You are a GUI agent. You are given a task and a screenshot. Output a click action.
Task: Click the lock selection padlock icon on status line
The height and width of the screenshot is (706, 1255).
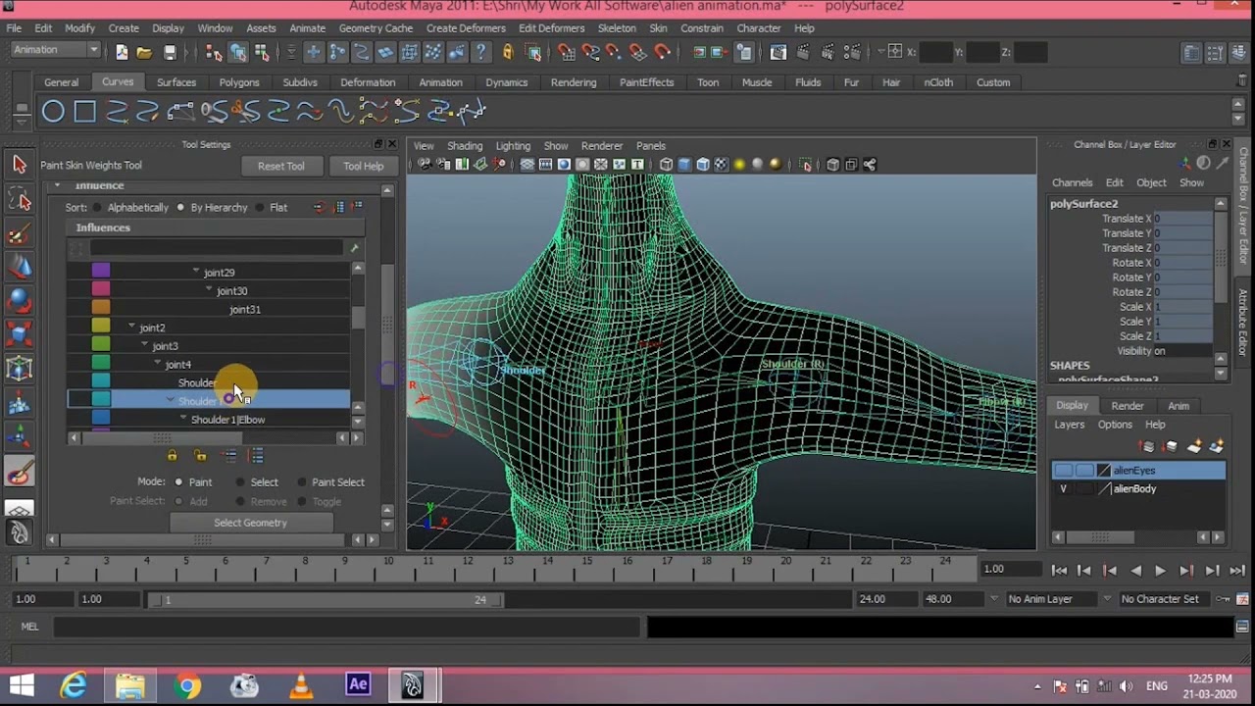coord(508,52)
